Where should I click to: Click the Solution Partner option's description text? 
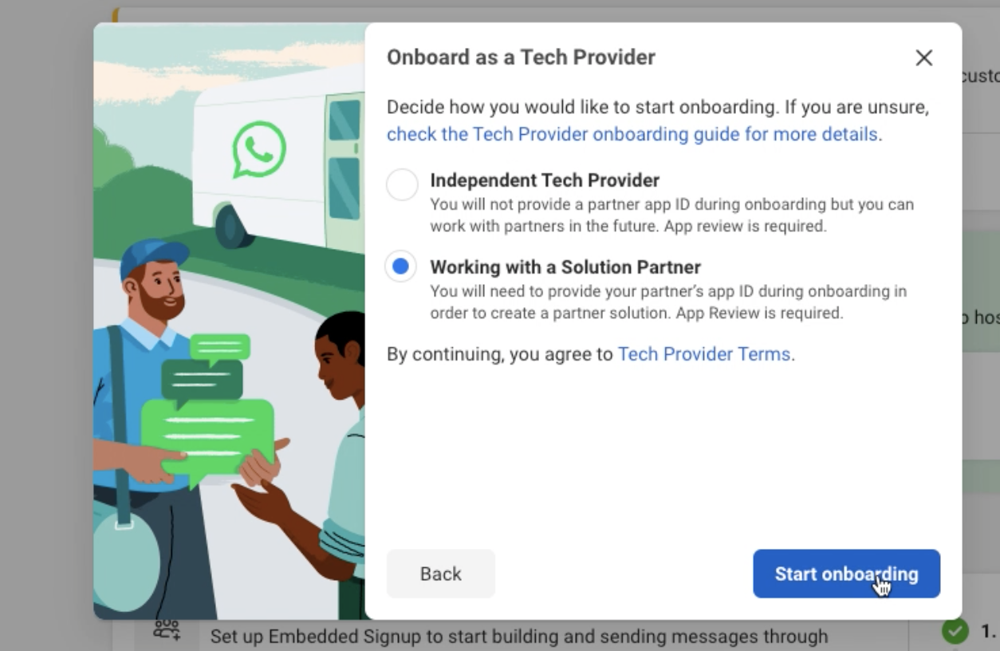tap(668, 302)
